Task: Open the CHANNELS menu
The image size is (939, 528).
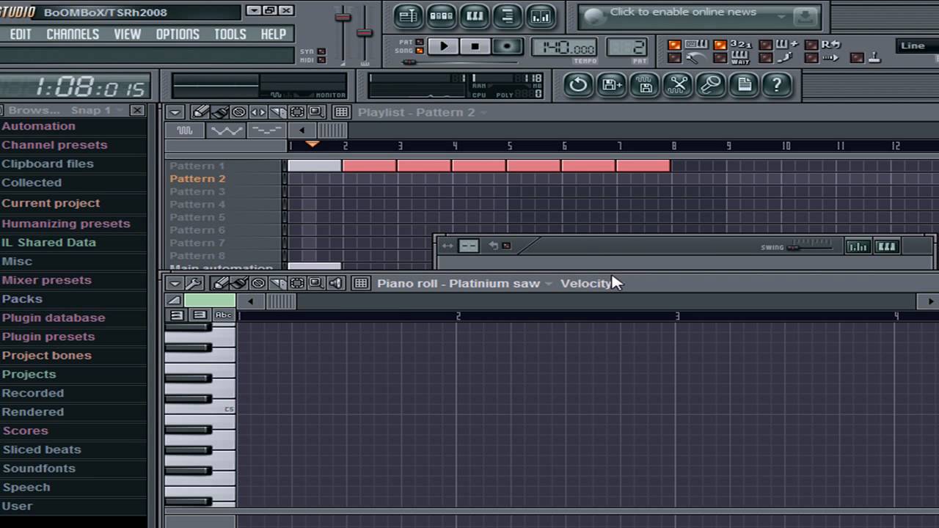Action: point(73,34)
